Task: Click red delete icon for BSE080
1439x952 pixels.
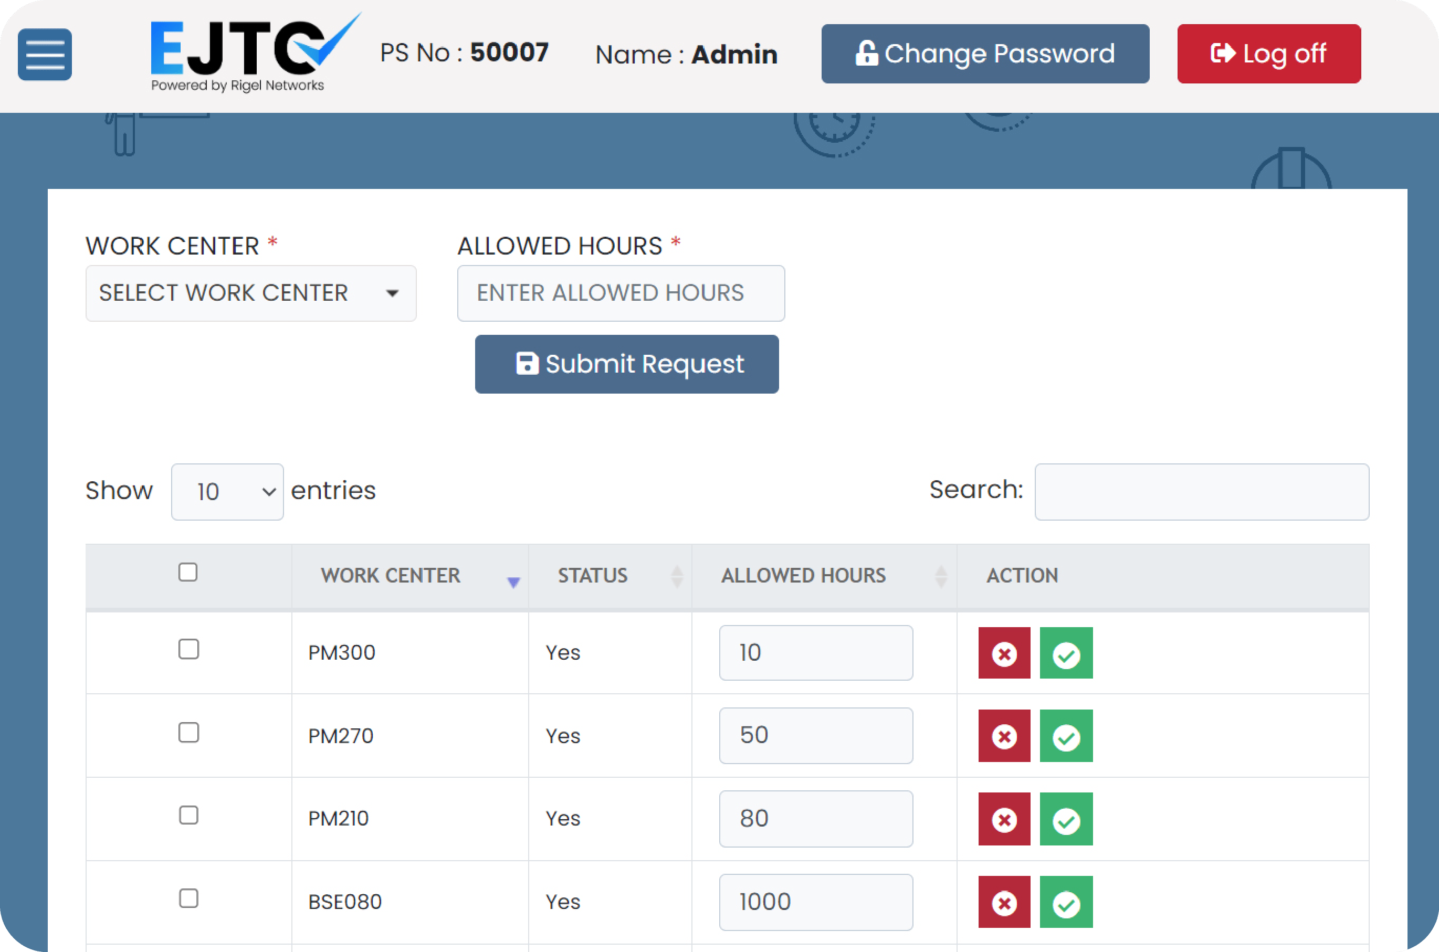Action: tap(1004, 902)
